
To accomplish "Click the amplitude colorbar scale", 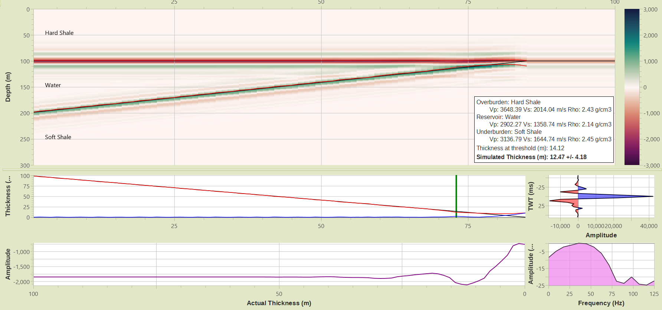I will click(632, 87).
